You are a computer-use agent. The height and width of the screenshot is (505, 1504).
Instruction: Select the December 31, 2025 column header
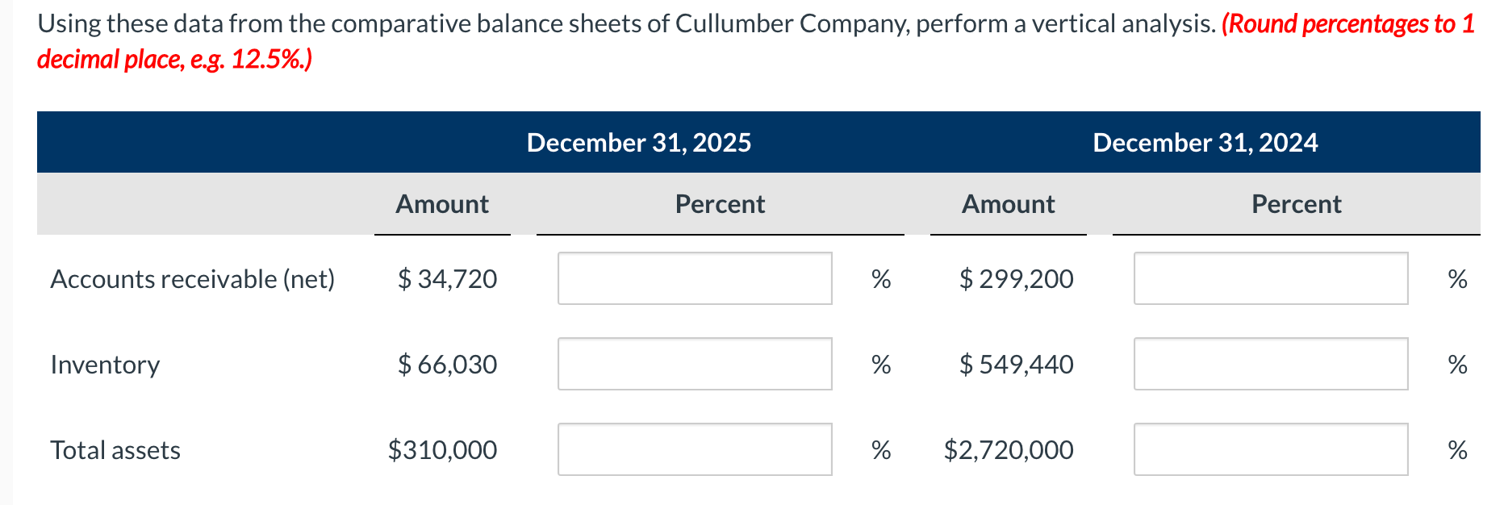point(639,142)
